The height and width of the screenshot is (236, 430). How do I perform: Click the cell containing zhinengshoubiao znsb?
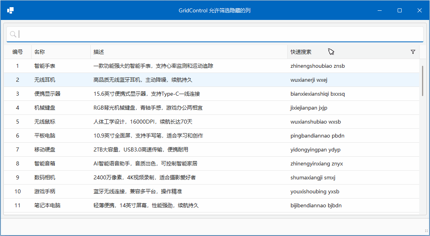tap(318, 66)
